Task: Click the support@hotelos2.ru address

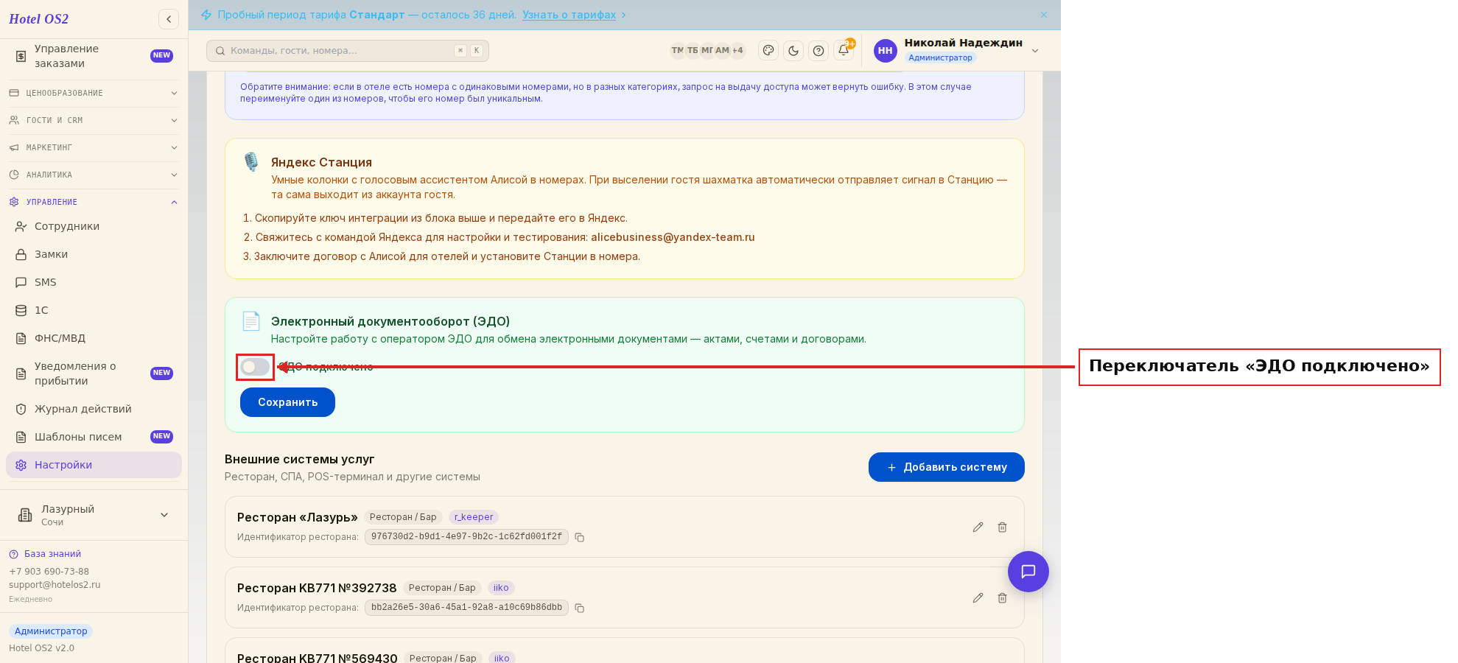Action: 55,585
